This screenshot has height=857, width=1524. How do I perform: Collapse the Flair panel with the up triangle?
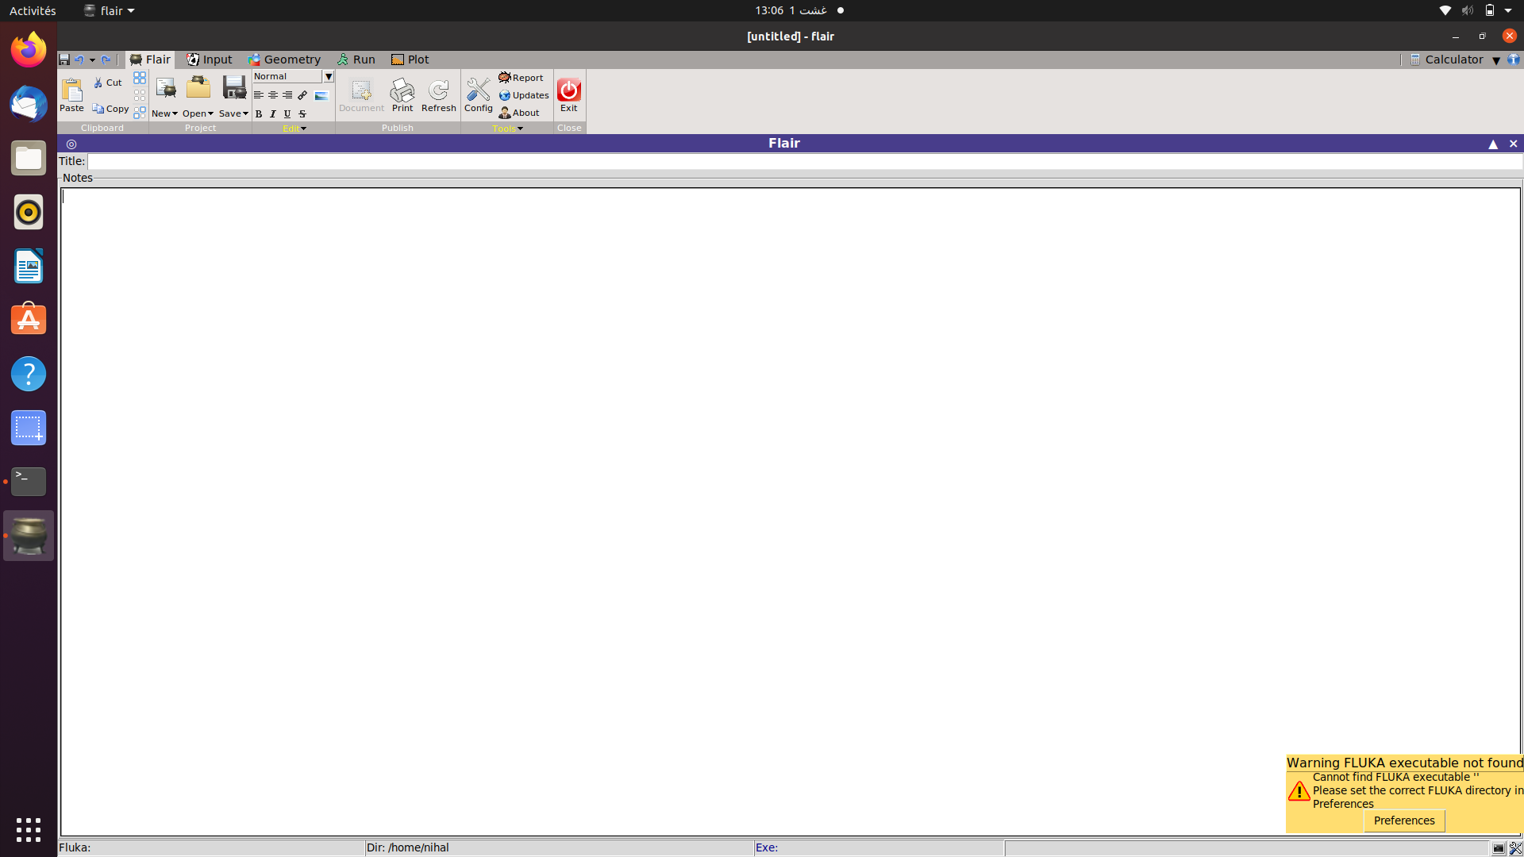(x=1493, y=144)
